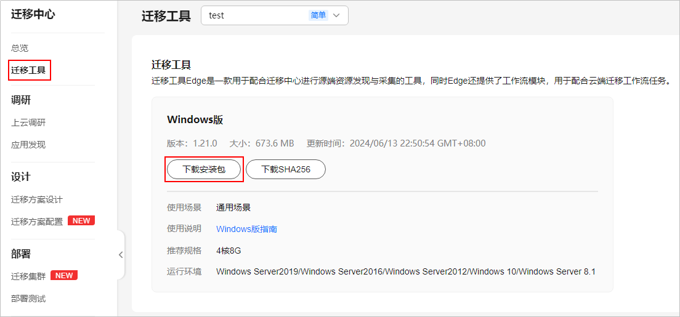Image resolution: width=680 pixels, height=317 pixels.
Task: Click the 推荐规格 label
Action: [184, 251]
